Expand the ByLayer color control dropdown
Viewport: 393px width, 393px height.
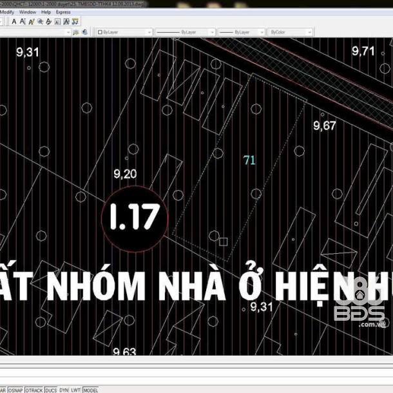149,32
